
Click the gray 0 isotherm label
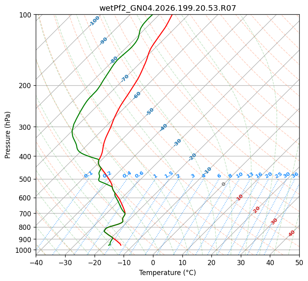[x=223, y=184]
